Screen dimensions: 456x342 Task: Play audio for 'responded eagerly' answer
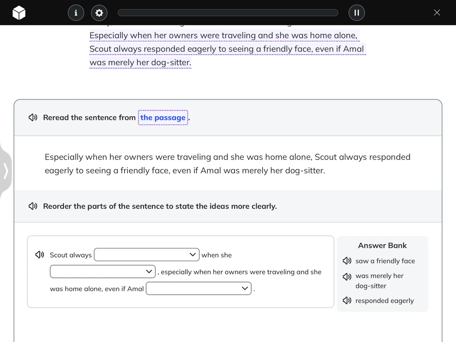(347, 300)
